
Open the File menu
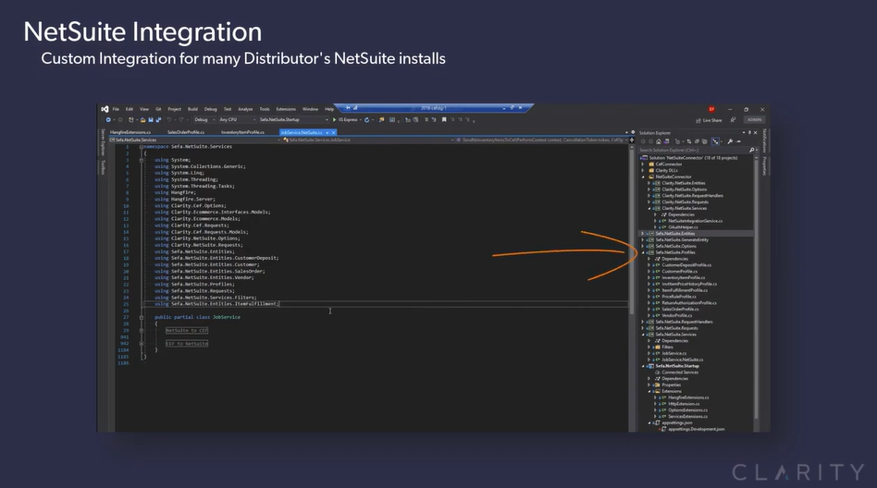coord(116,109)
